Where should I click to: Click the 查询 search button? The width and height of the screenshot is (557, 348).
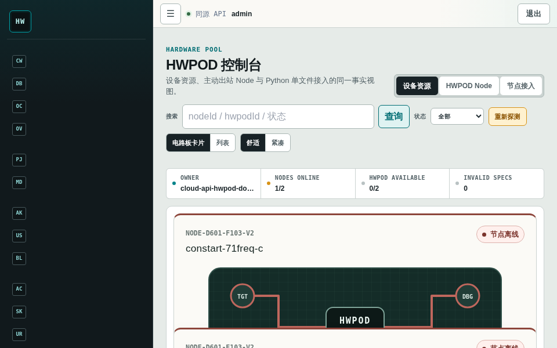click(x=393, y=117)
